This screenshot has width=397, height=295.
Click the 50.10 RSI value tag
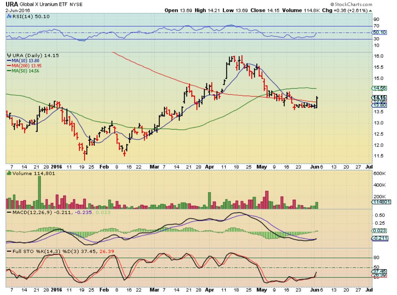tap(379, 32)
